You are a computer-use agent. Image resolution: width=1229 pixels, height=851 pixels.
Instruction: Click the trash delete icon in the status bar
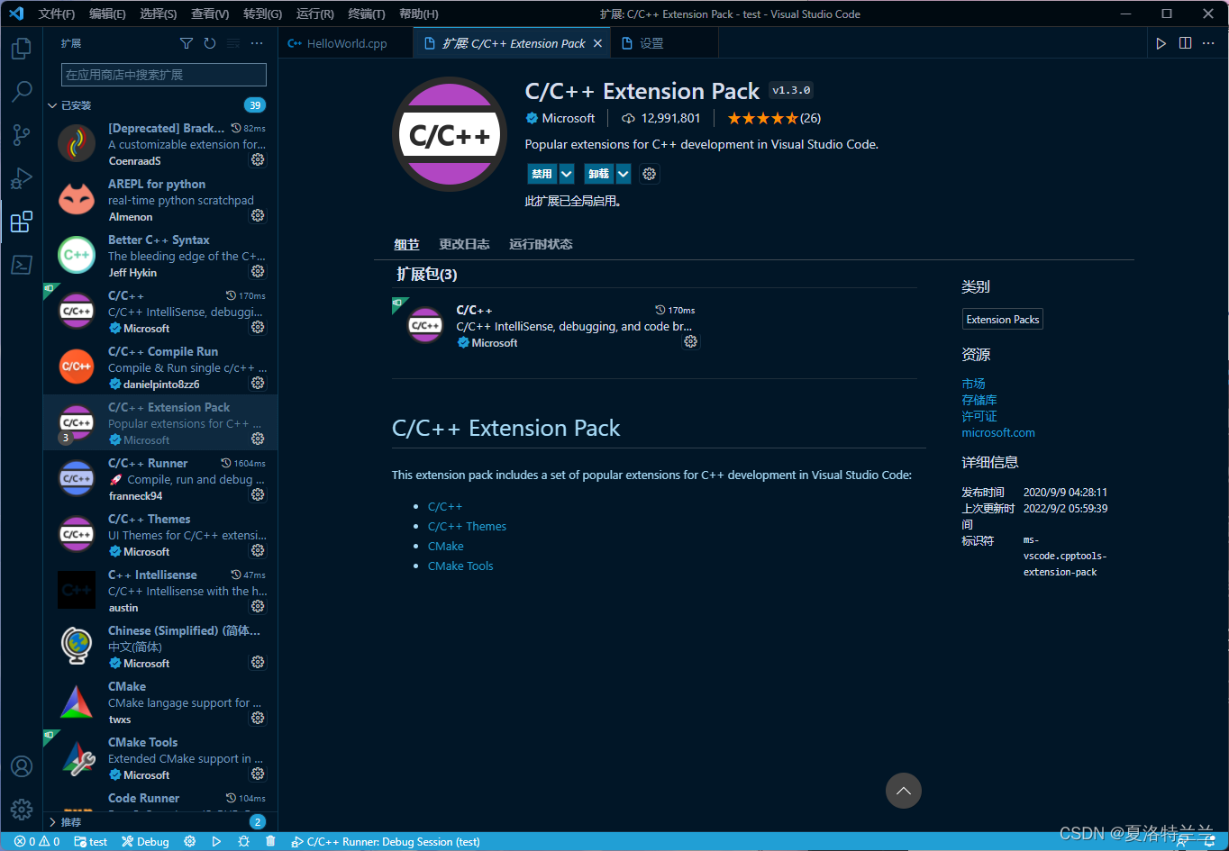270,842
